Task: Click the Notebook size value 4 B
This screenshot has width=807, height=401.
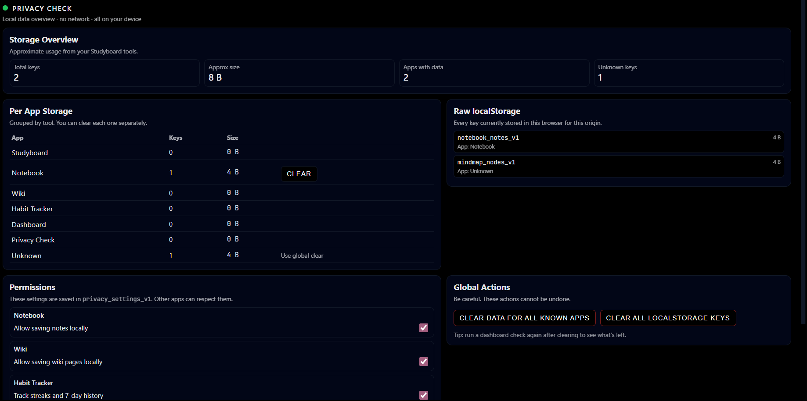Action: (x=233, y=172)
